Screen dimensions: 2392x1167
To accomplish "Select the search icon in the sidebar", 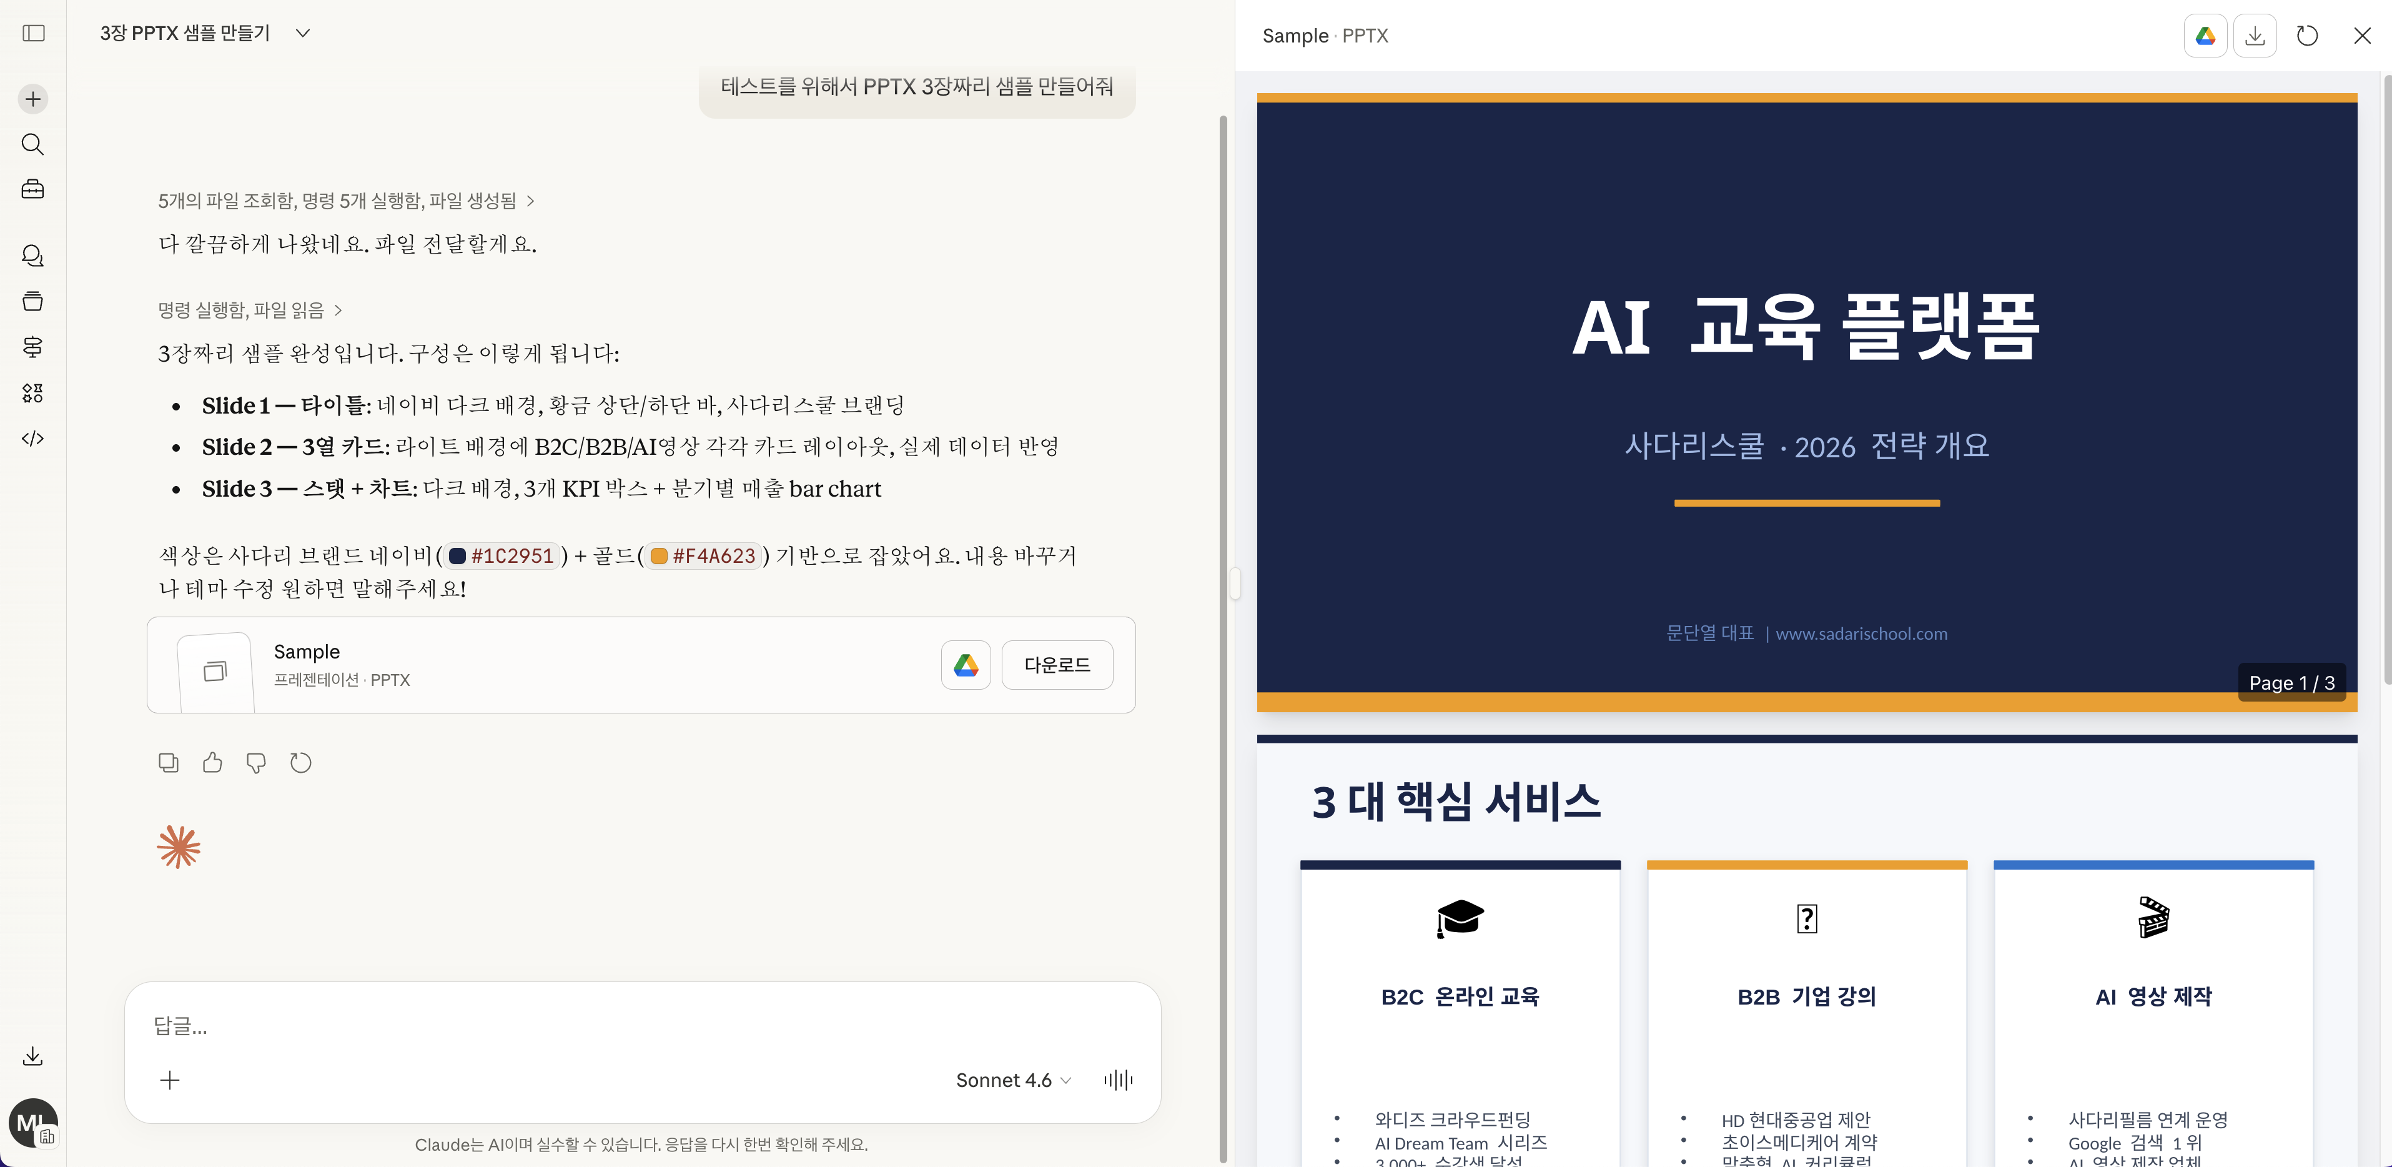I will 34,145.
